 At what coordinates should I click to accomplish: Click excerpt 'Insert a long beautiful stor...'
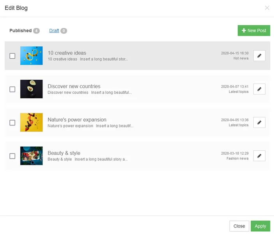[104, 59]
